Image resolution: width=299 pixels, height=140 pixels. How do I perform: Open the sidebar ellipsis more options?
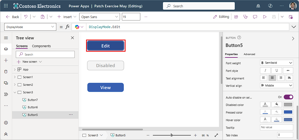pos(6,106)
